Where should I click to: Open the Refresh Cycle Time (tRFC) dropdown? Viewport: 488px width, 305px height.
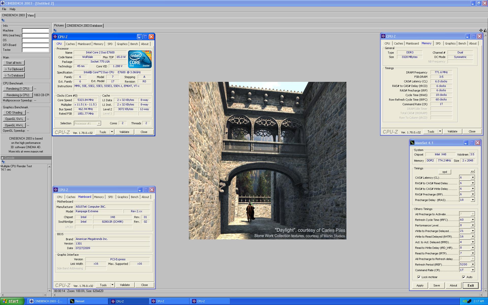[473, 220]
